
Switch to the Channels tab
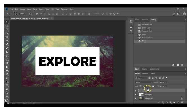145,73
